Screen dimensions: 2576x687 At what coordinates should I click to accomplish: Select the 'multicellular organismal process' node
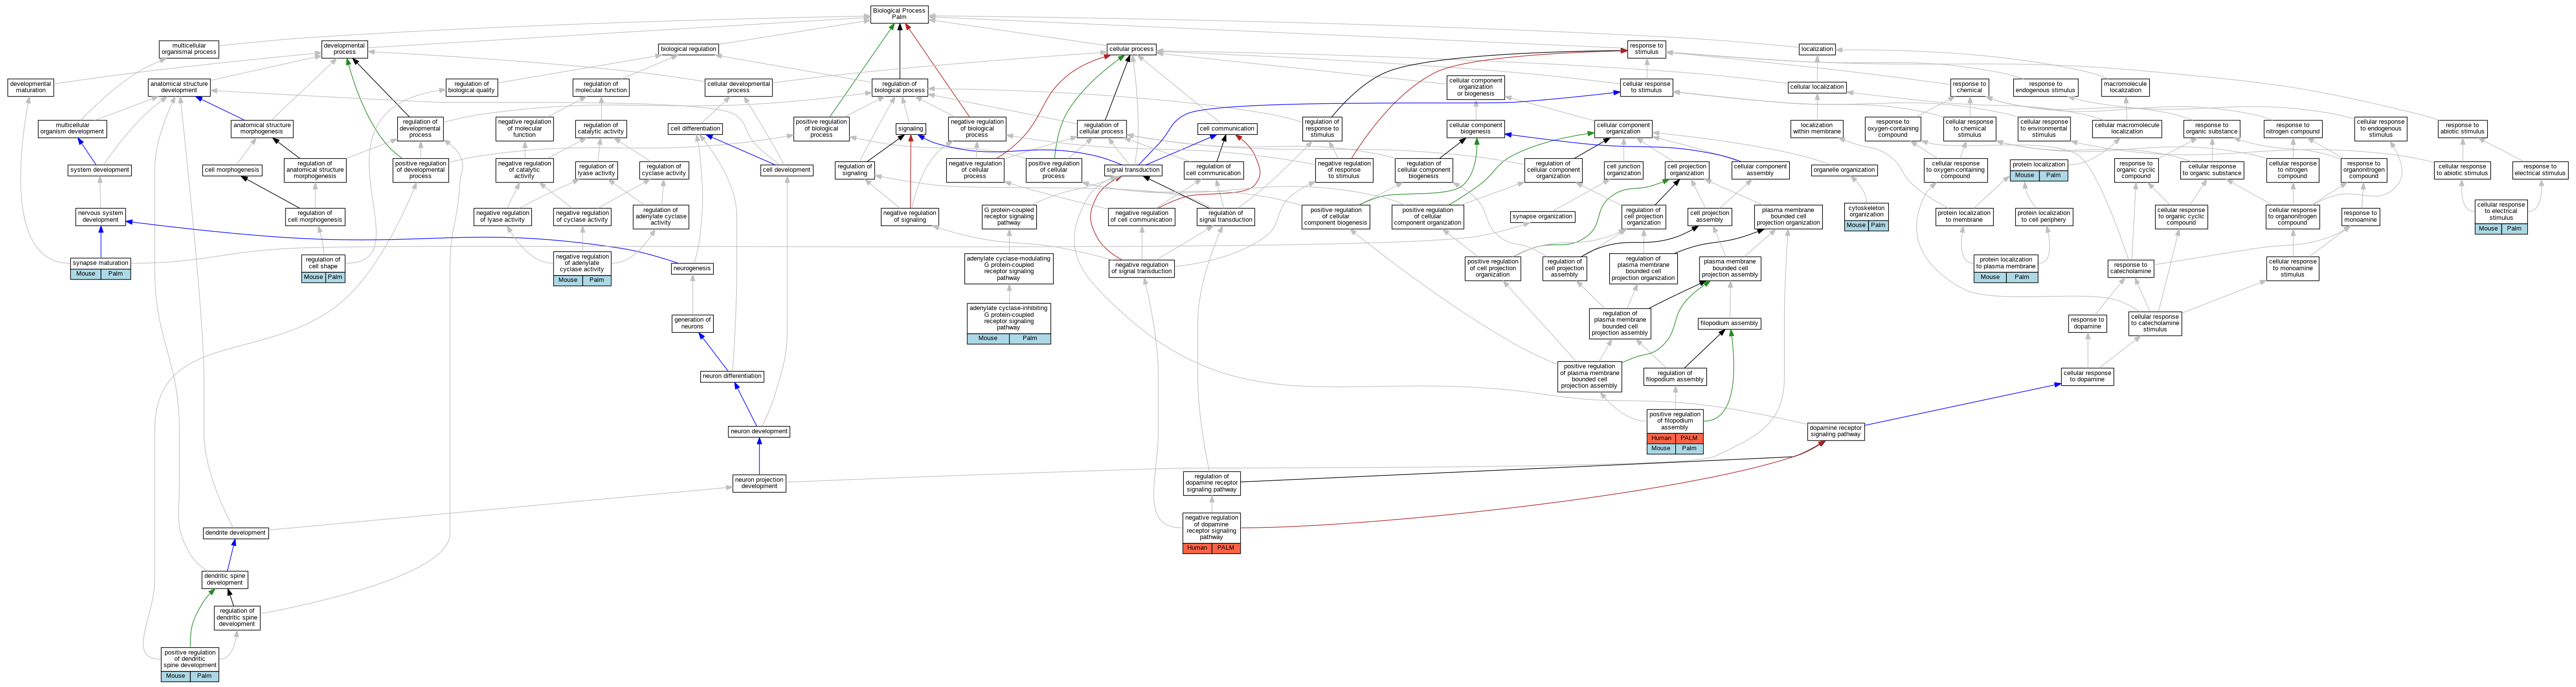coord(189,49)
